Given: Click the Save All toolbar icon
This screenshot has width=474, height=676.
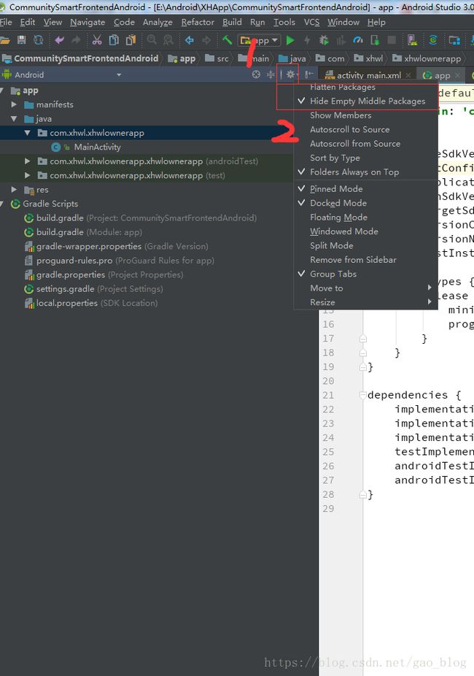Looking at the screenshot, I should pos(21,40).
